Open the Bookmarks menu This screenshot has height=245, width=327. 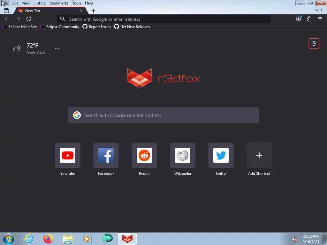[59, 3]
